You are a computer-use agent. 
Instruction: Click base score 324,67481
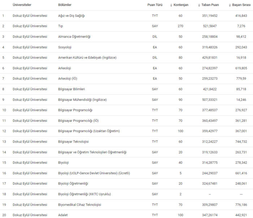pyautogui.click(x=210, y=183)
